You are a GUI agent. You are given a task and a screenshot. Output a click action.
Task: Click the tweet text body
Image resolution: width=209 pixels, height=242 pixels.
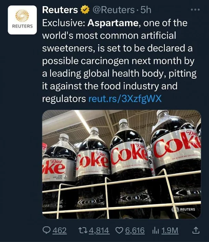[119, 61]
